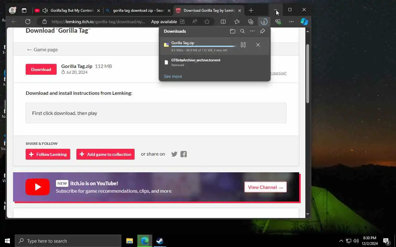Refresh the current page
Image resolution: width=396 pixels, height=247 pixels.
(x=28, y=22)
